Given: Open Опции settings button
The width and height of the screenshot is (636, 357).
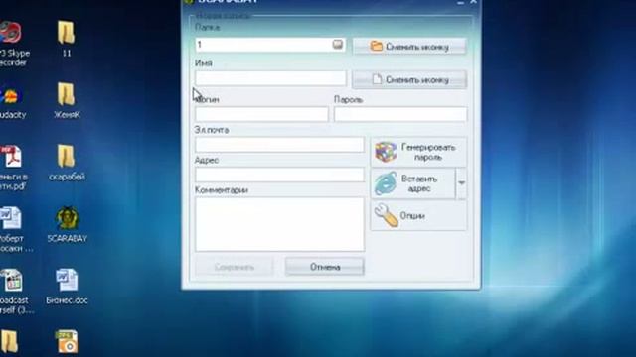Looking at the screenshot, I should [418, 216].
